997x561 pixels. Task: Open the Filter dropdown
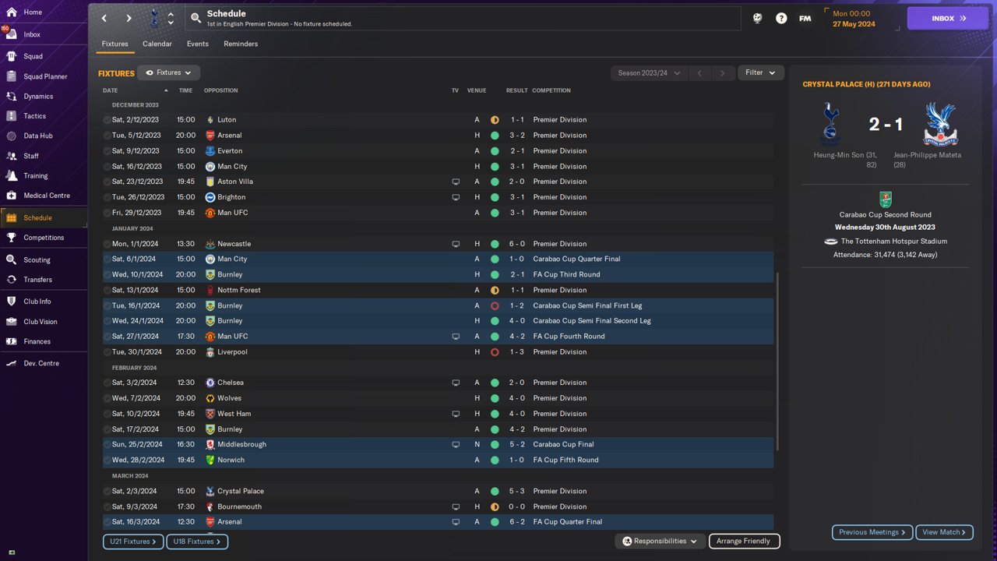760,72
